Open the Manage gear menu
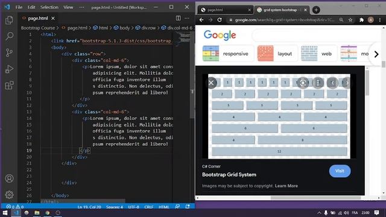The height and width of the screenshot is (217, 386). click(9, 195)
